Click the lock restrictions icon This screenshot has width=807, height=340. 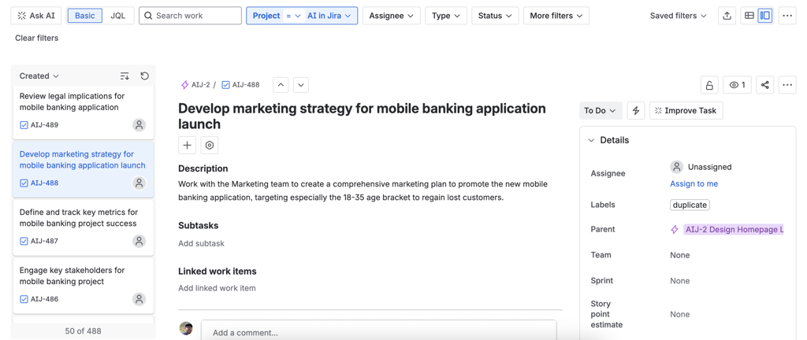[x=709, y=85]
